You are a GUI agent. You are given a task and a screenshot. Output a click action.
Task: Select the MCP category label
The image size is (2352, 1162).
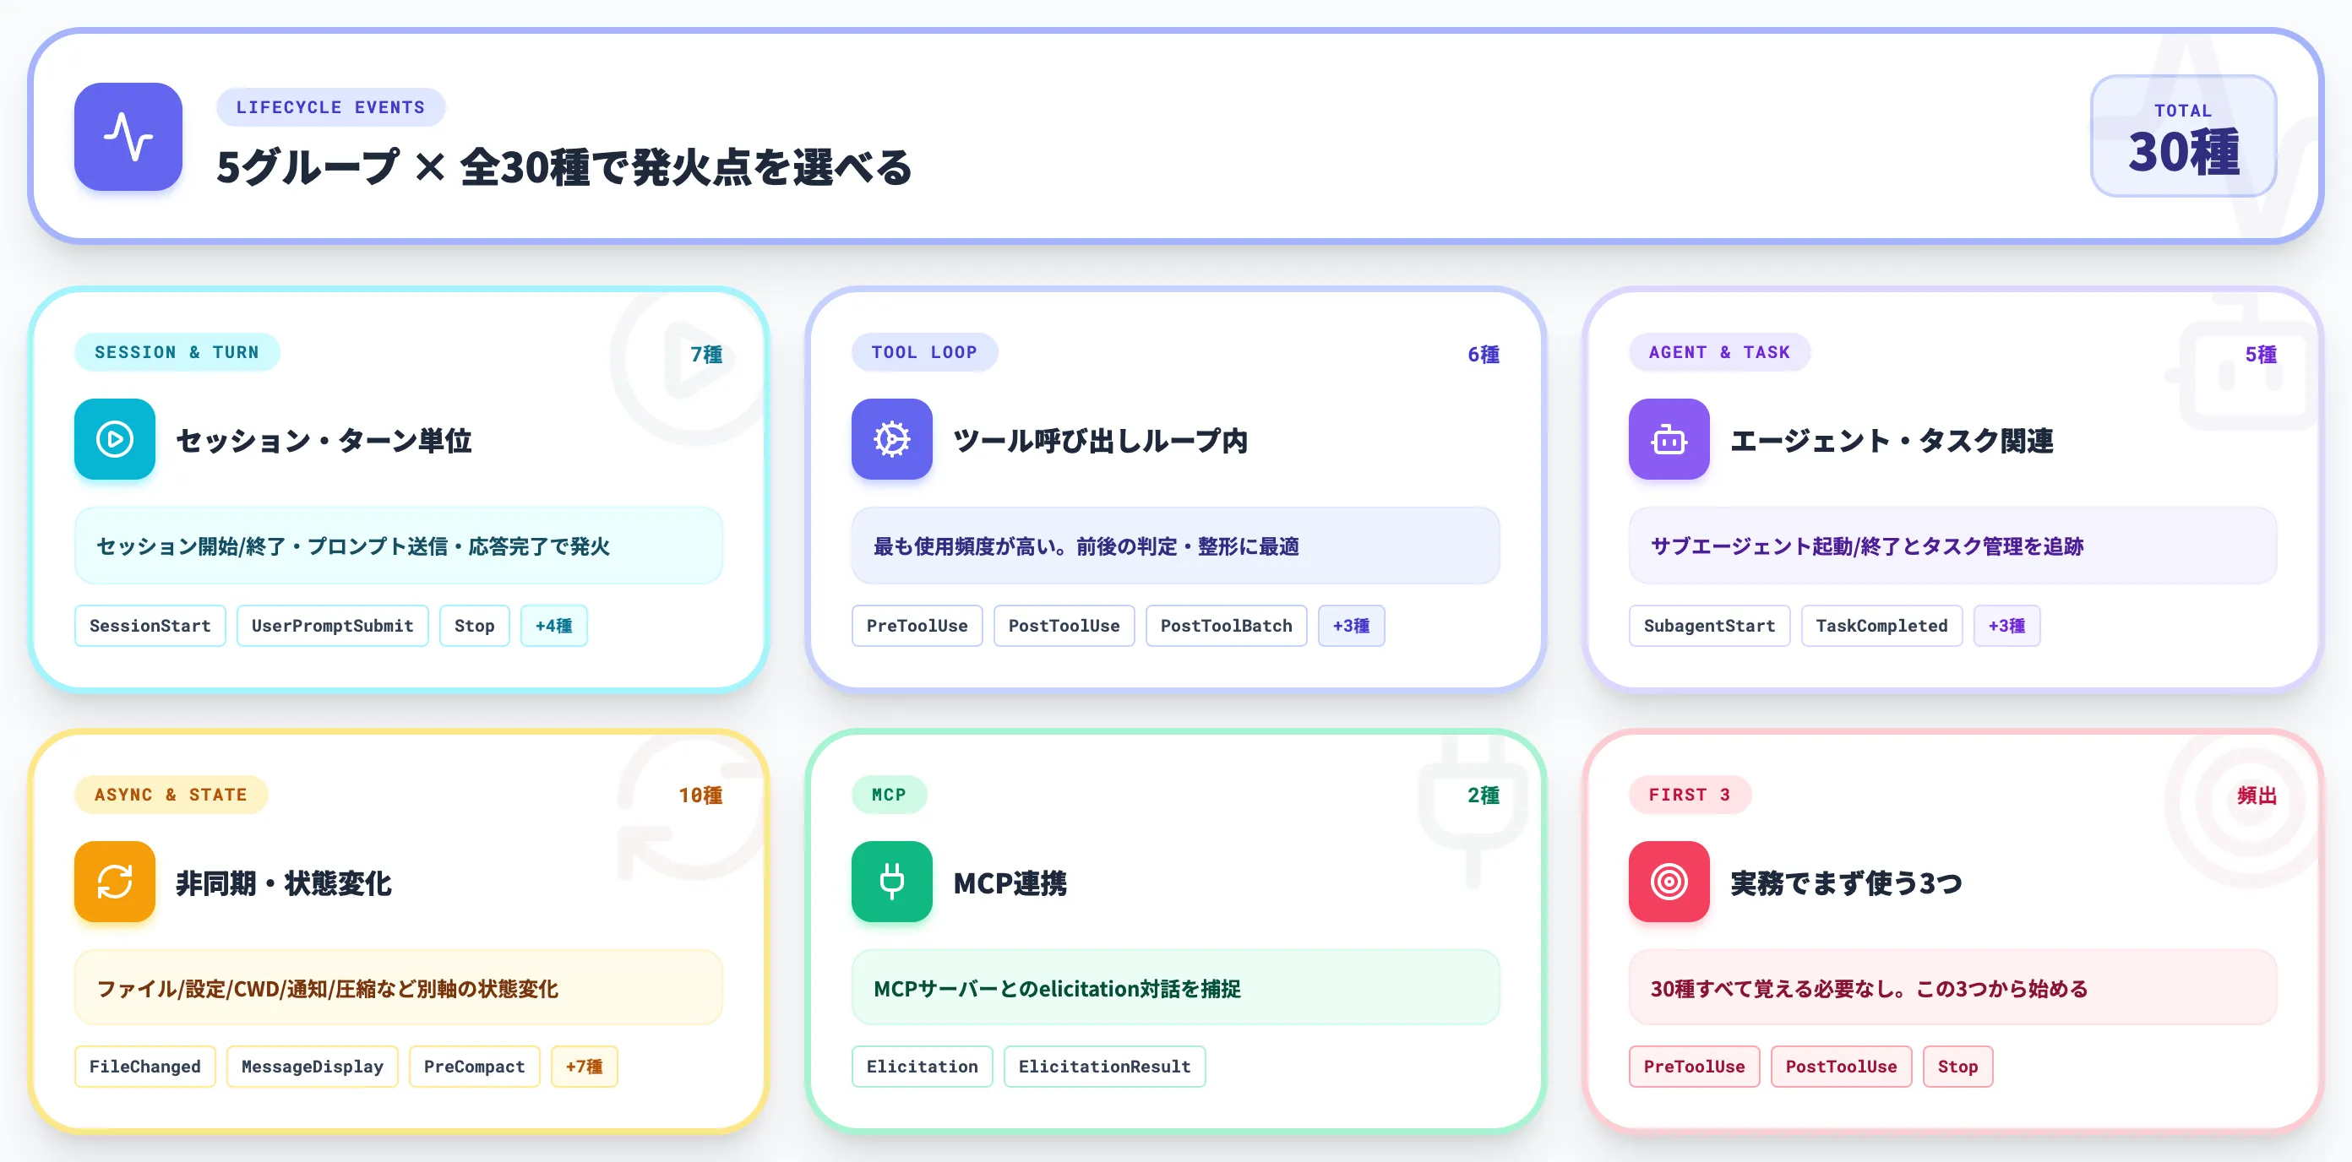click(890, 795)
